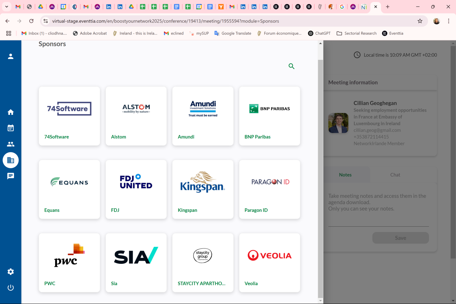Switch to the Google tab
456x304 pixels.
click(342, 7)
